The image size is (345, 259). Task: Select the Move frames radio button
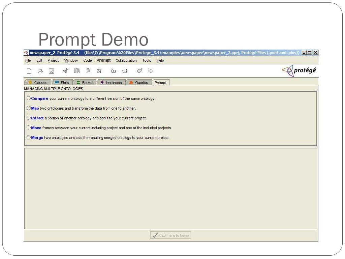click(29, 127)
